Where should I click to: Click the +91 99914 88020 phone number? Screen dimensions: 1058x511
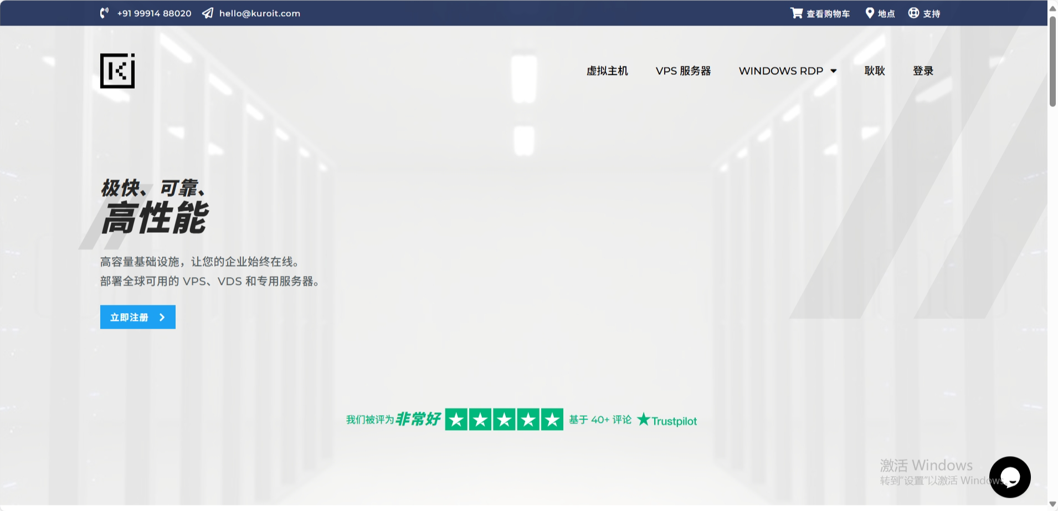pyautogui.click(x=154, y=13)
